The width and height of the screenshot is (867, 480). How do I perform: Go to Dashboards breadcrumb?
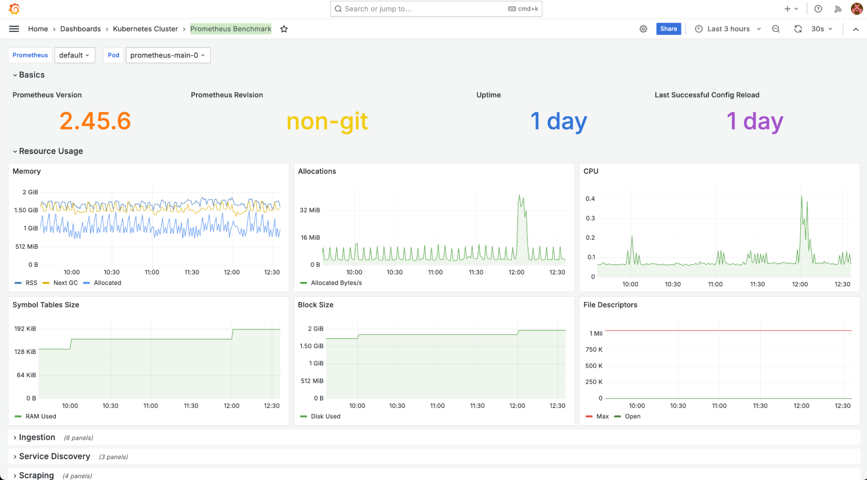pos(80,29)
